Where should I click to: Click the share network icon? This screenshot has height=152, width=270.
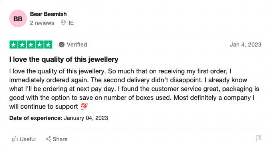(x=48, y=139)
